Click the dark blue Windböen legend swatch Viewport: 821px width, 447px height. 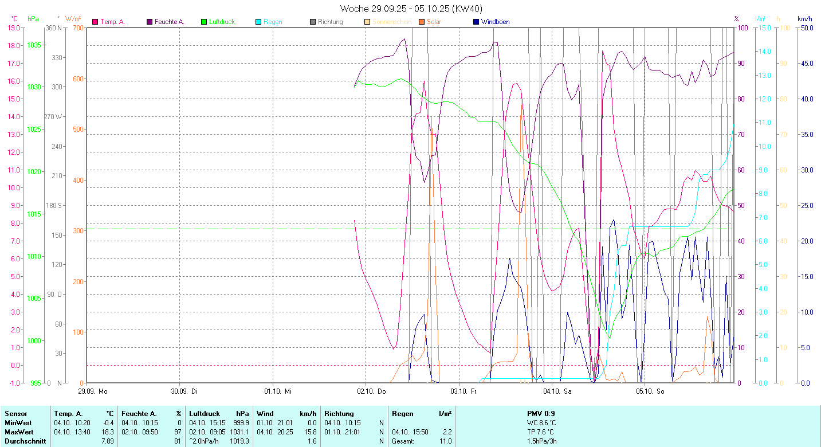coord(476,22)
